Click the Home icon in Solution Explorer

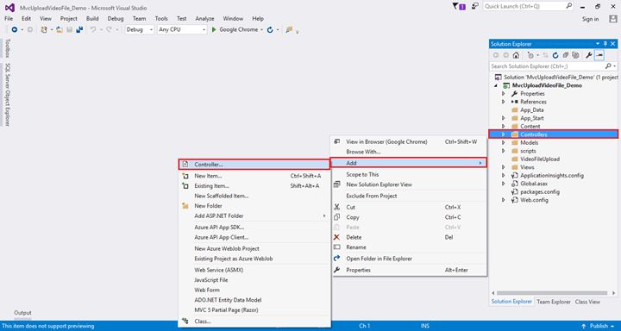(516, 55)
